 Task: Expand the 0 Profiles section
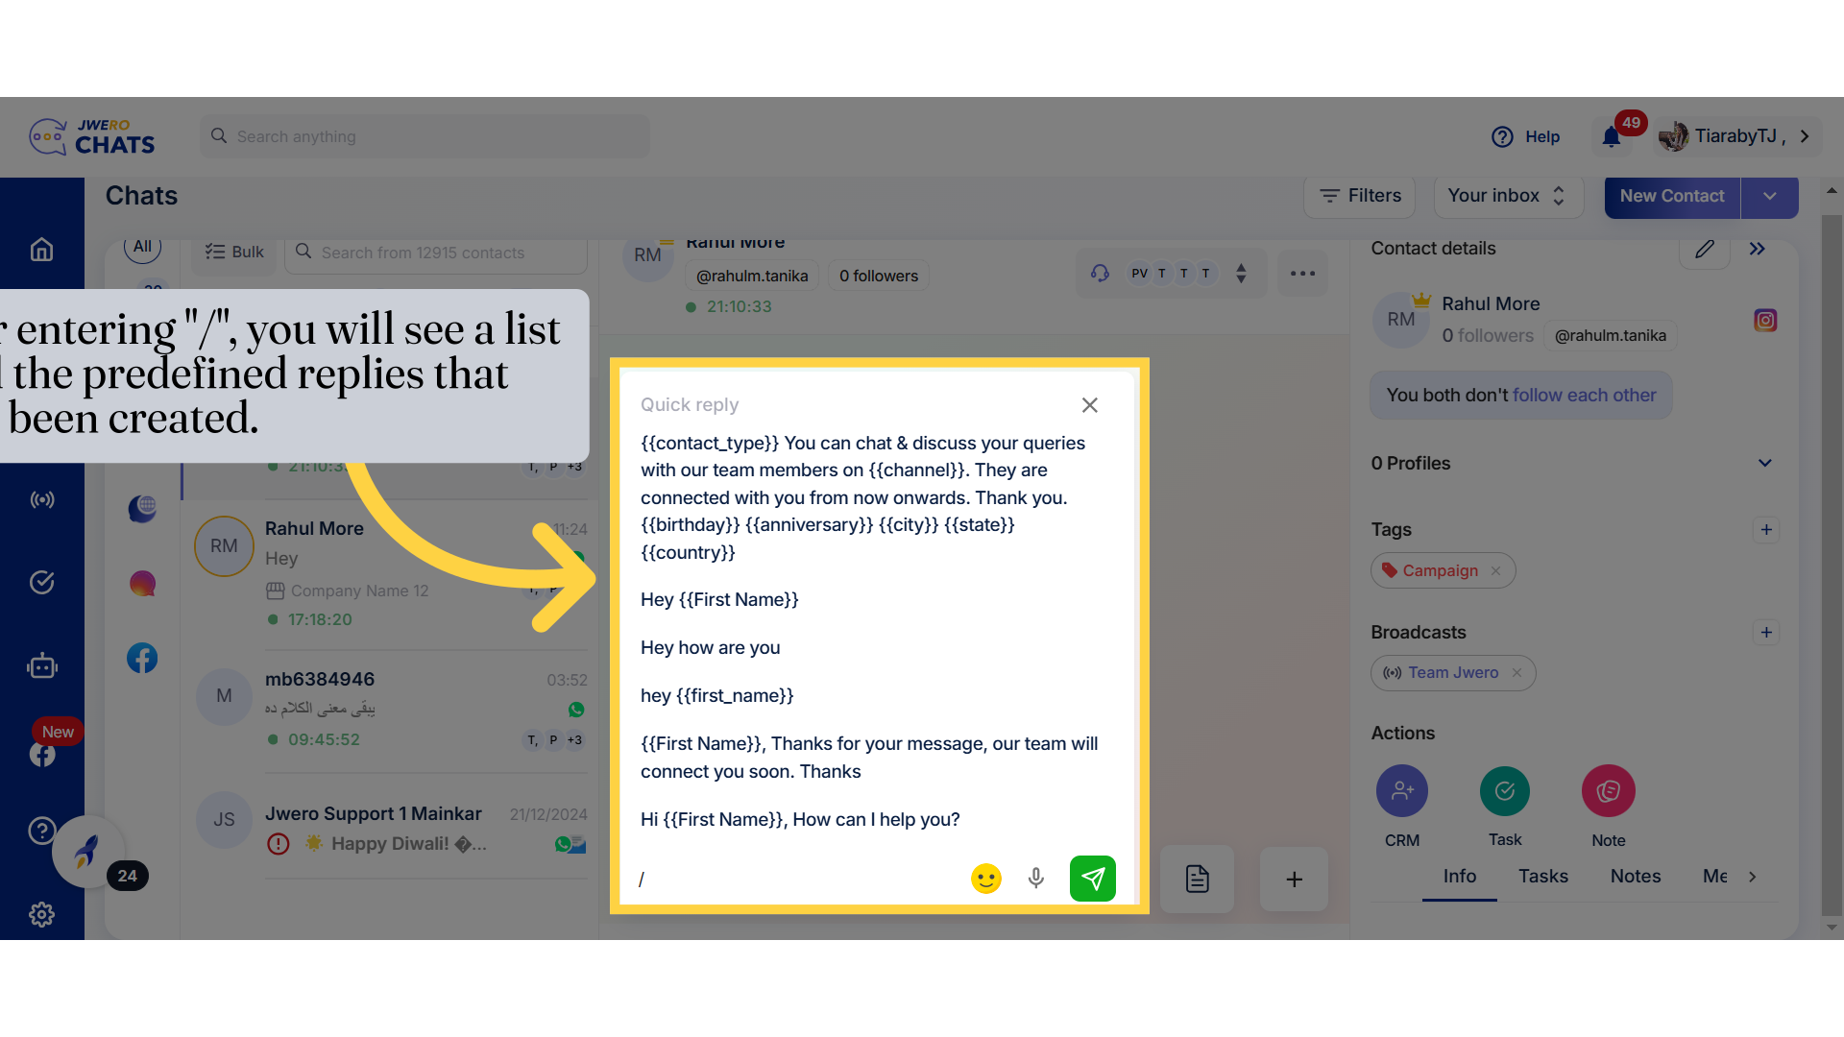tap(1764, 463)
